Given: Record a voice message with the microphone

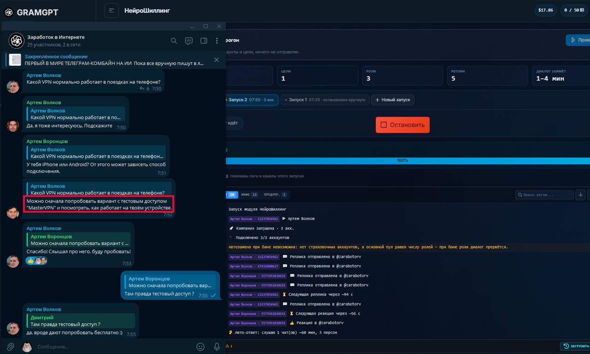Looking at the screenshot, I should (217, 347).
